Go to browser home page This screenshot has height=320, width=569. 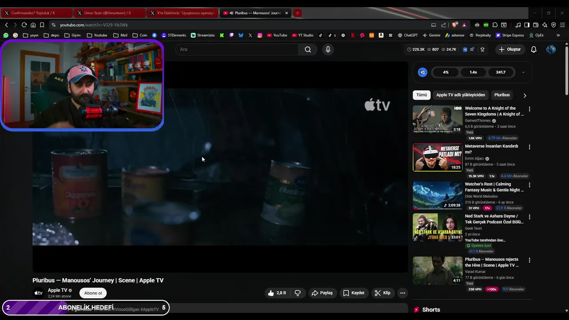click(33, 25)
